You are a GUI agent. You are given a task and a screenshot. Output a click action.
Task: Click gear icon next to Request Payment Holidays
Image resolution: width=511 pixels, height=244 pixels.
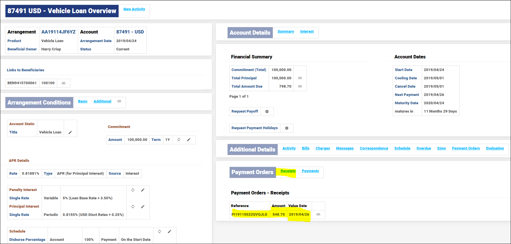(287, 128)
